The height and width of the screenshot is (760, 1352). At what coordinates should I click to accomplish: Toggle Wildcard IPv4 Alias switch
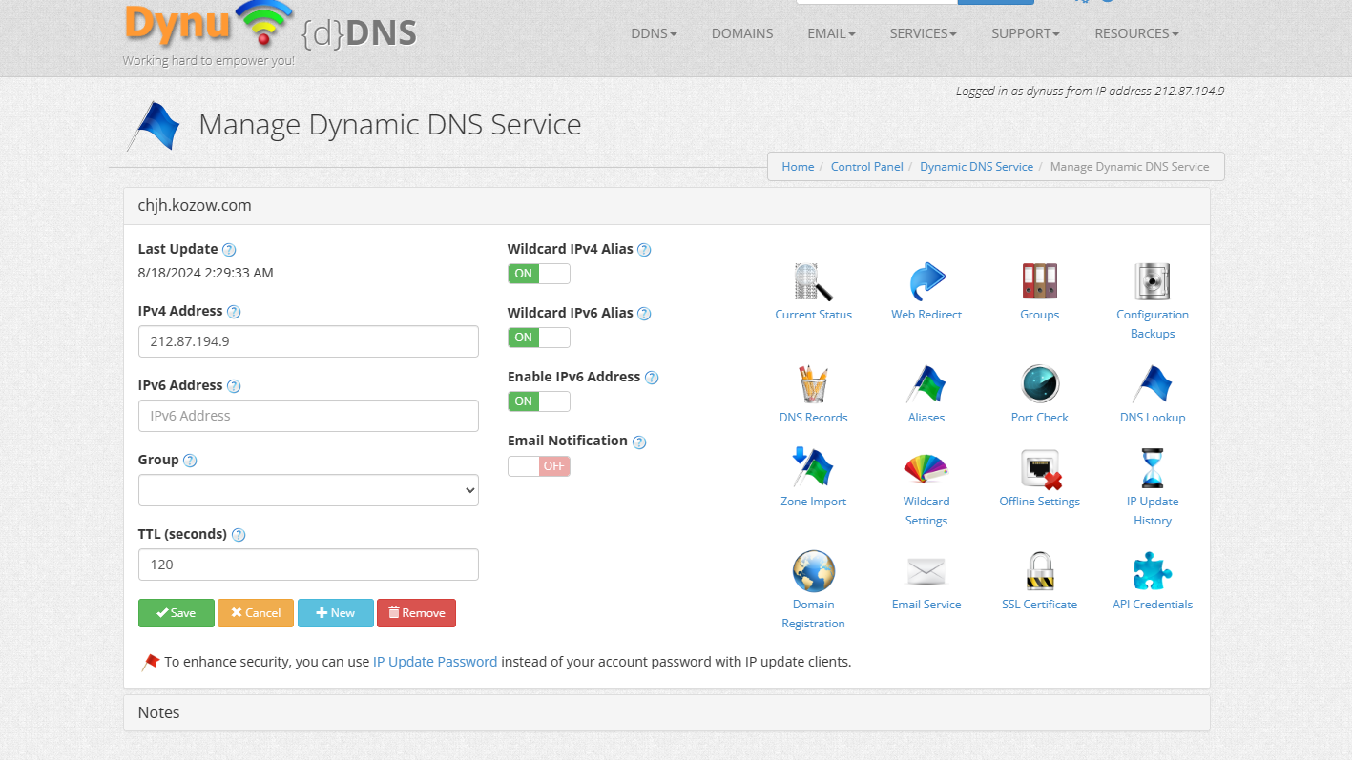tap(539, 274)
